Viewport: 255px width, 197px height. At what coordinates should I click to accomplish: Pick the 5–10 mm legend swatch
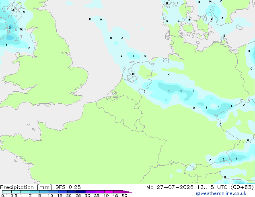(x=44, y=192)
